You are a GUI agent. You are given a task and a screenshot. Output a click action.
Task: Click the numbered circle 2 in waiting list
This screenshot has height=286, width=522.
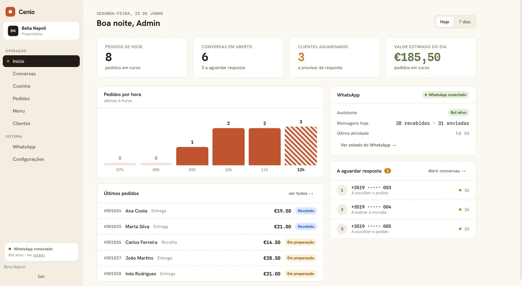pos(342,210)
